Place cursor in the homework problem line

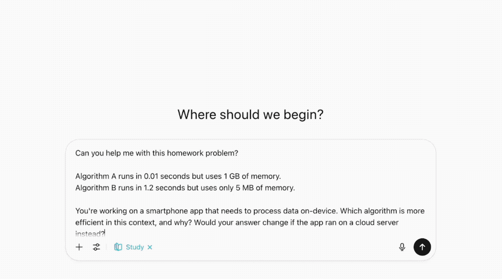[157, 153]
